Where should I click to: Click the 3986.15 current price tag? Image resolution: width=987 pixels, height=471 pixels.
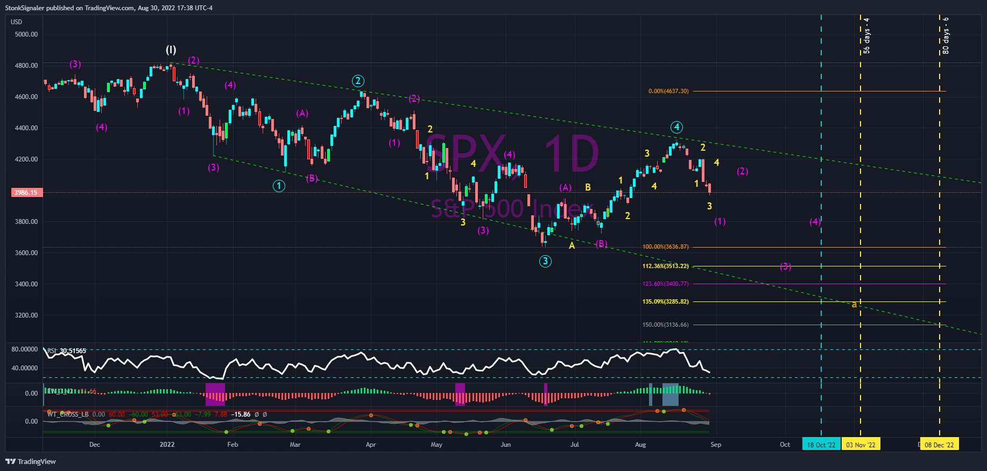coord(27,192)
